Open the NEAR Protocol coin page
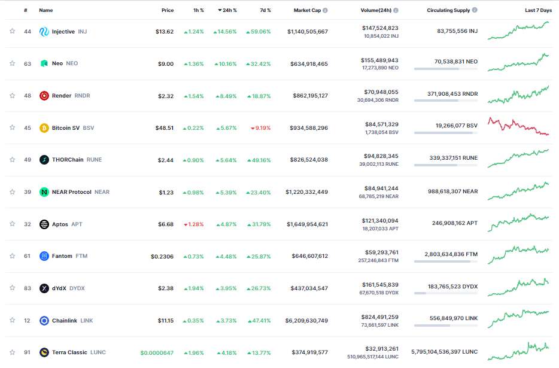The image size is (559, 368). (81, 192)
